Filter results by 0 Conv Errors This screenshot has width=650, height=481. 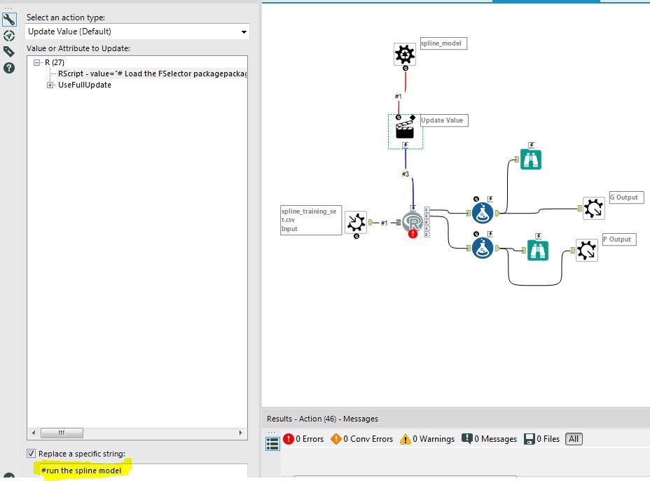(362, 439)
